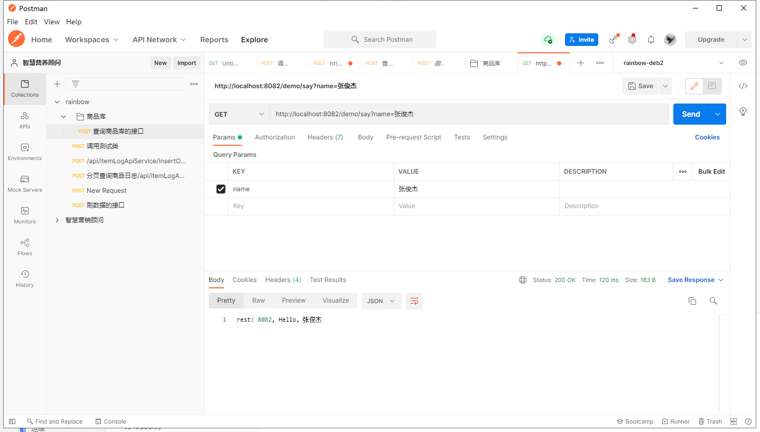
Task: Select the Raw response view
Action: pos(258,300)
